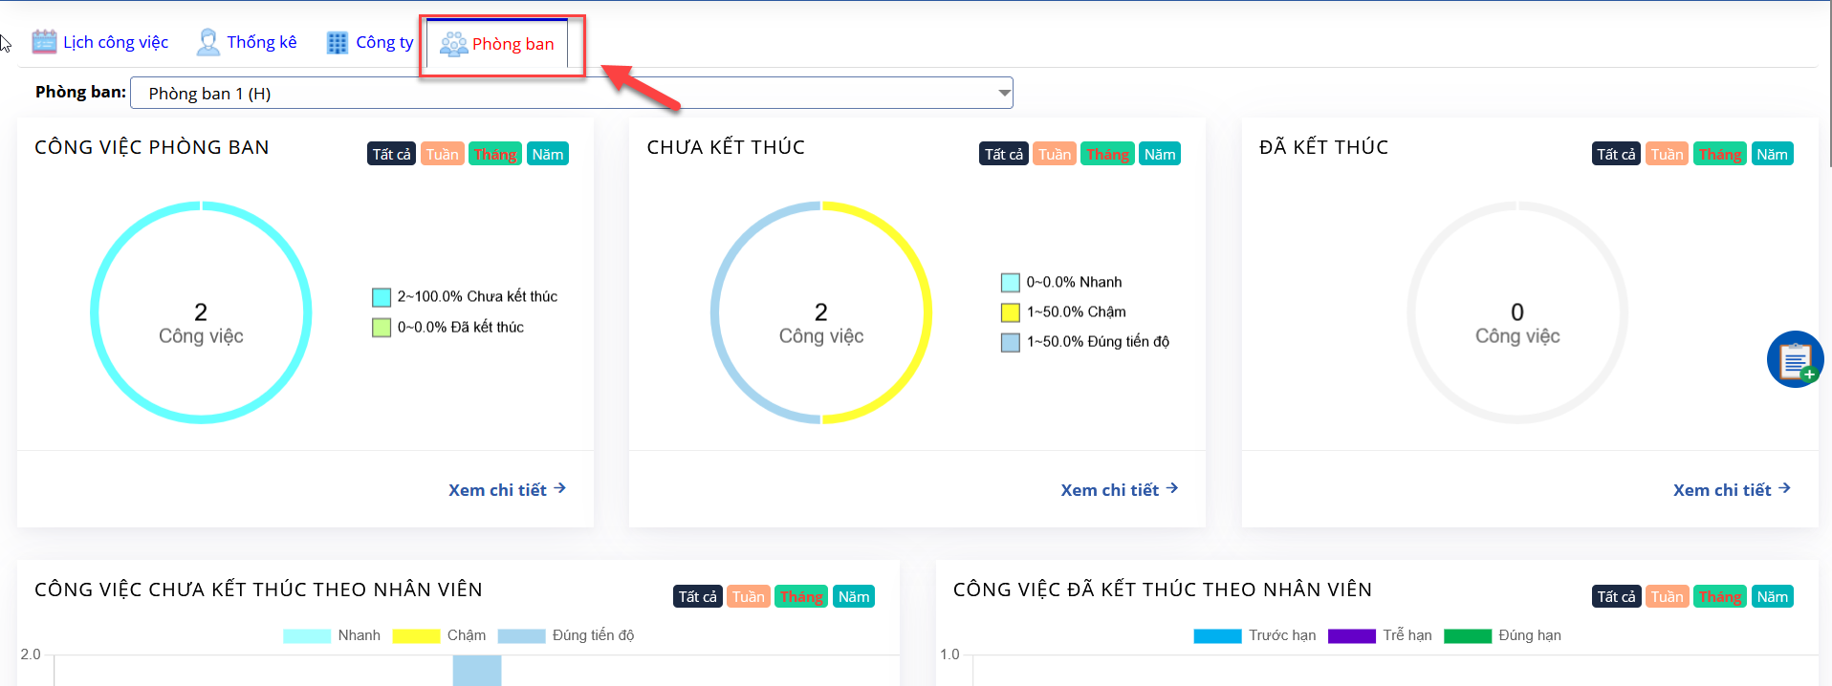
Task: Click the '2~100.0% Chưa kết thúc' legend text
Action: 477,296
